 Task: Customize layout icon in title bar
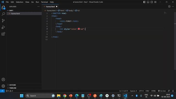(155, 2)
